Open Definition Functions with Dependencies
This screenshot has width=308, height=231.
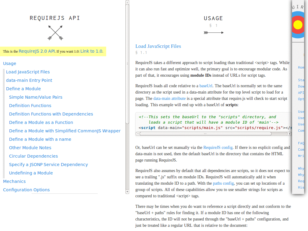tap(51, 114)
